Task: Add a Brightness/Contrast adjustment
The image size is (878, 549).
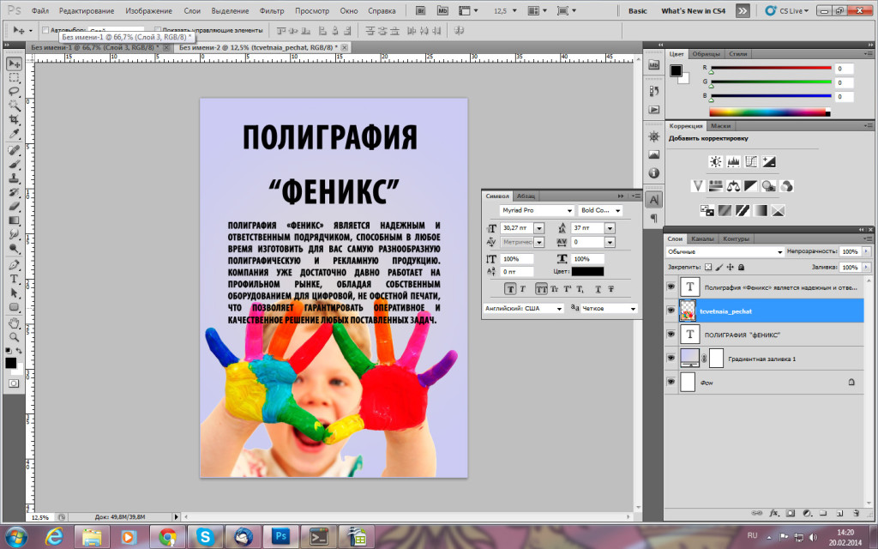Action: click(714, 161)
